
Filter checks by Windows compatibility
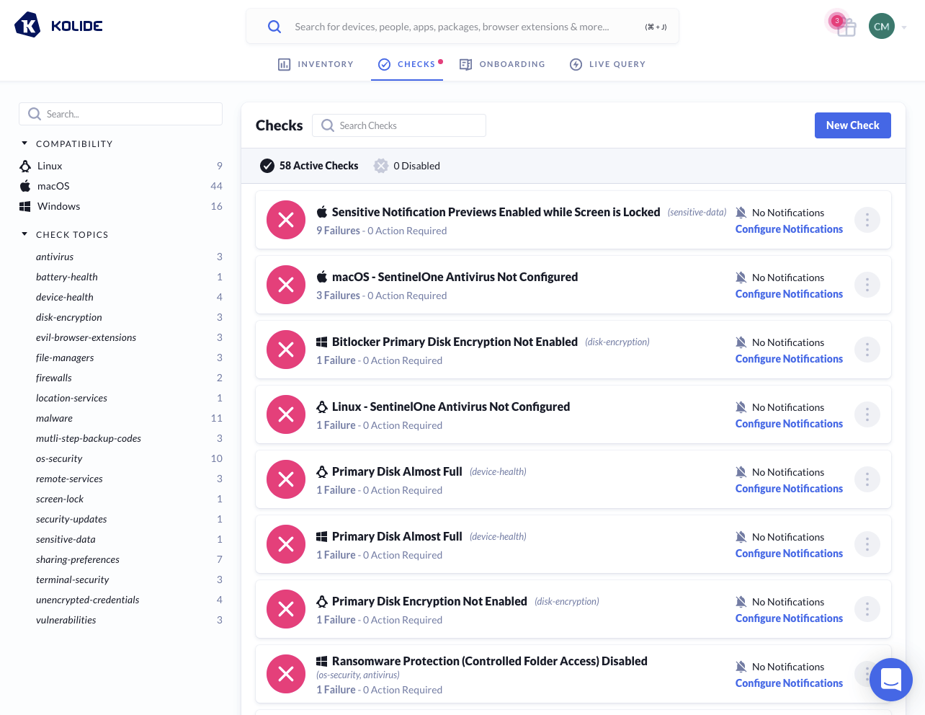click(x=58, y=206)
